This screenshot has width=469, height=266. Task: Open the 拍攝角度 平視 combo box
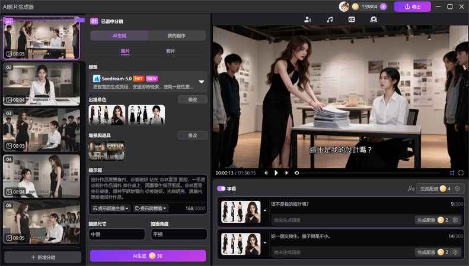[179, 235]
